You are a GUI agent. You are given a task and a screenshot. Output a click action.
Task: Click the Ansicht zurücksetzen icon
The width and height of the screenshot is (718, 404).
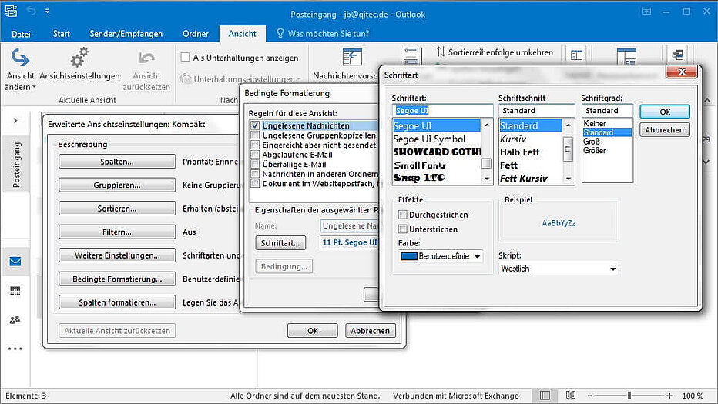[x=146, y=58]
